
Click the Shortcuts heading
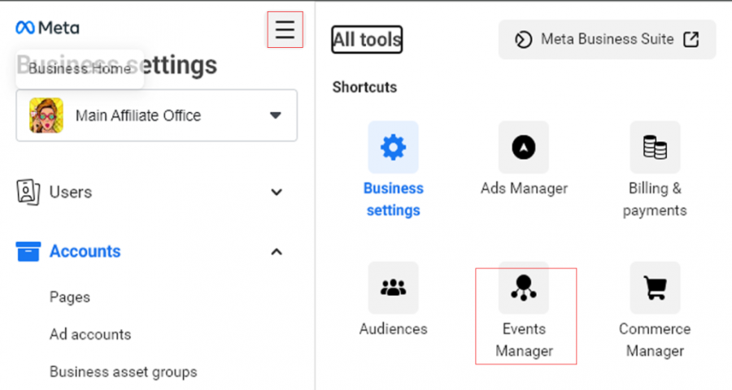(364, 87)
